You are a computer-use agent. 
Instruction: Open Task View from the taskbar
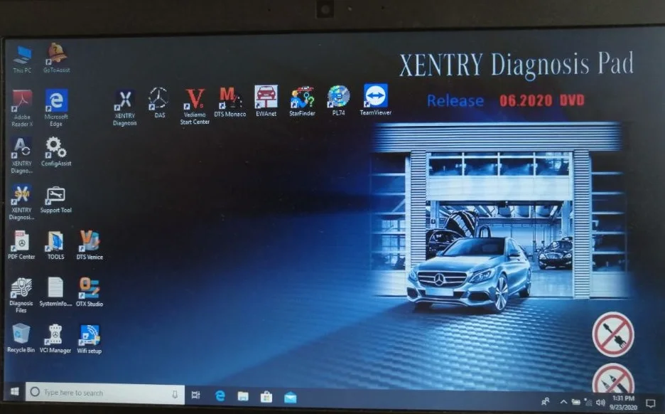point(195,396)
